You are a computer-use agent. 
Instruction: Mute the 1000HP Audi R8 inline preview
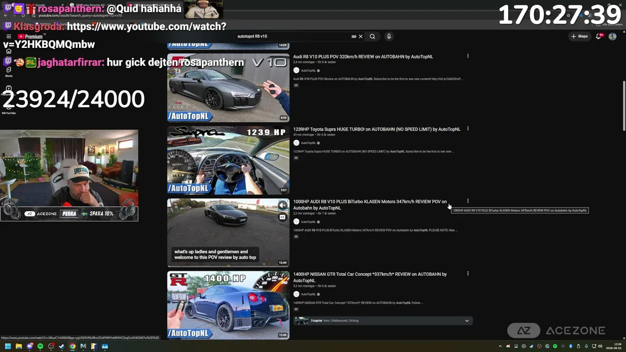(x=282, y=205)
